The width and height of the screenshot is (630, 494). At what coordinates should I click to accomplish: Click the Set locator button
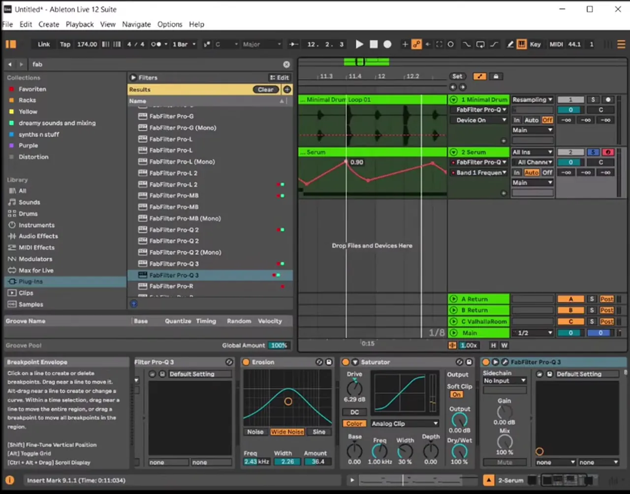click(457, 76)
